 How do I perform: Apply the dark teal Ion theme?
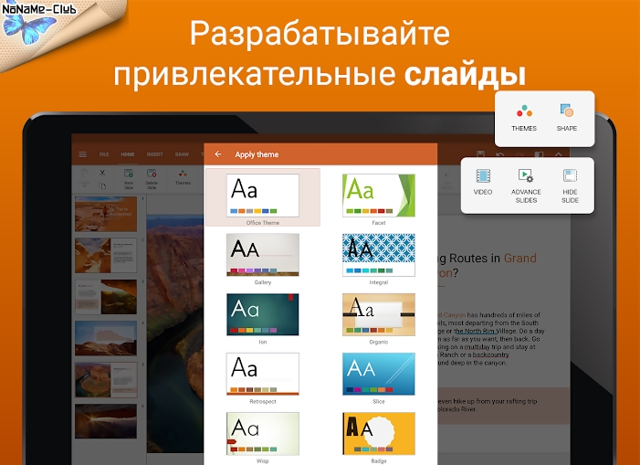coord(263,314)
